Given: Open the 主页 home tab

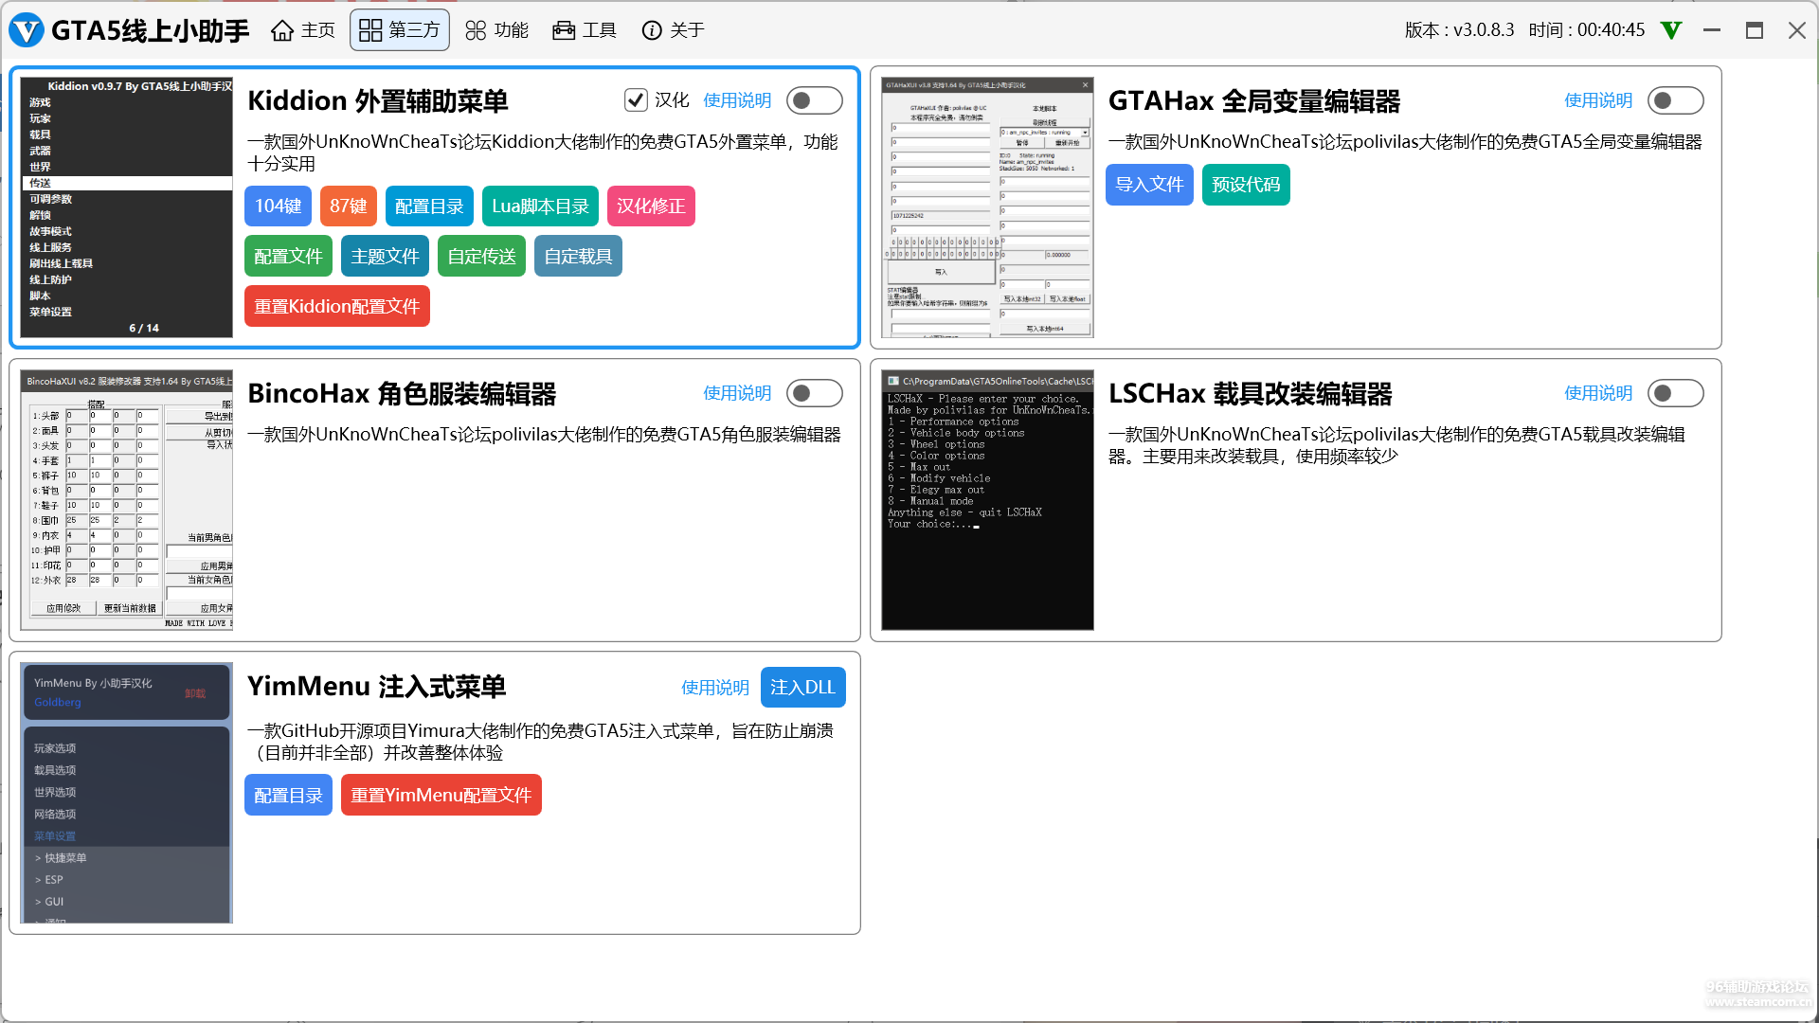Looking at the screenshot, I should coord(302,30).
